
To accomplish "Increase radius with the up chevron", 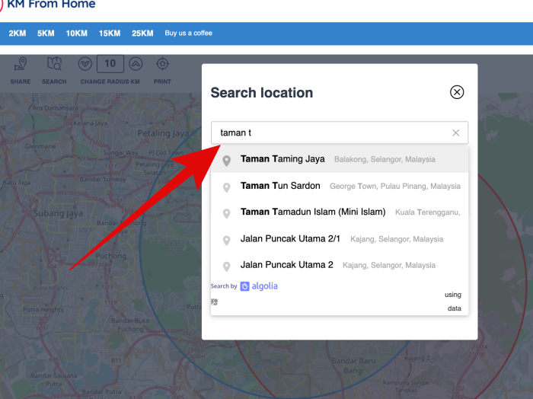I will [x=136, y=64].
